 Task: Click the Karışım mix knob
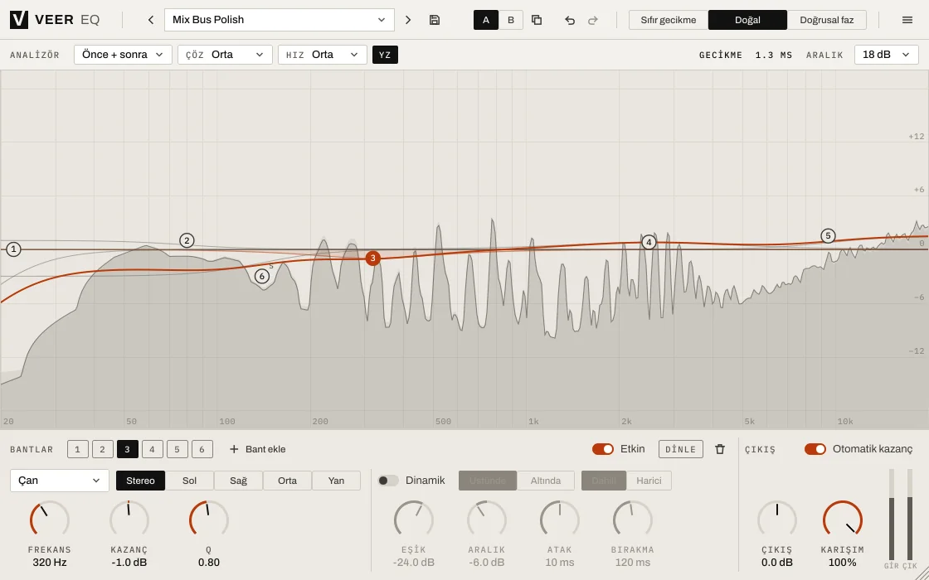pos(843,520)
